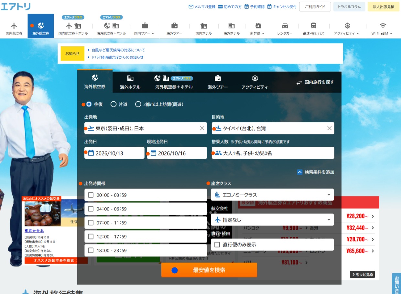Click 国内旅行を探す switch link
The image size is (401, 294).
315,82
